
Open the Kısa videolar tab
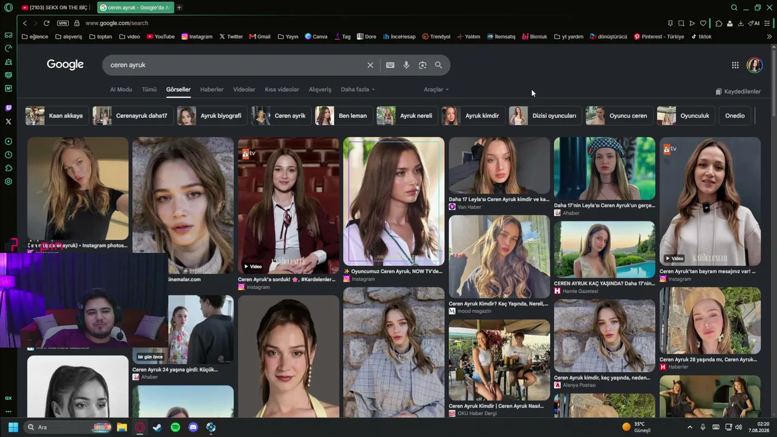point(282,89)
